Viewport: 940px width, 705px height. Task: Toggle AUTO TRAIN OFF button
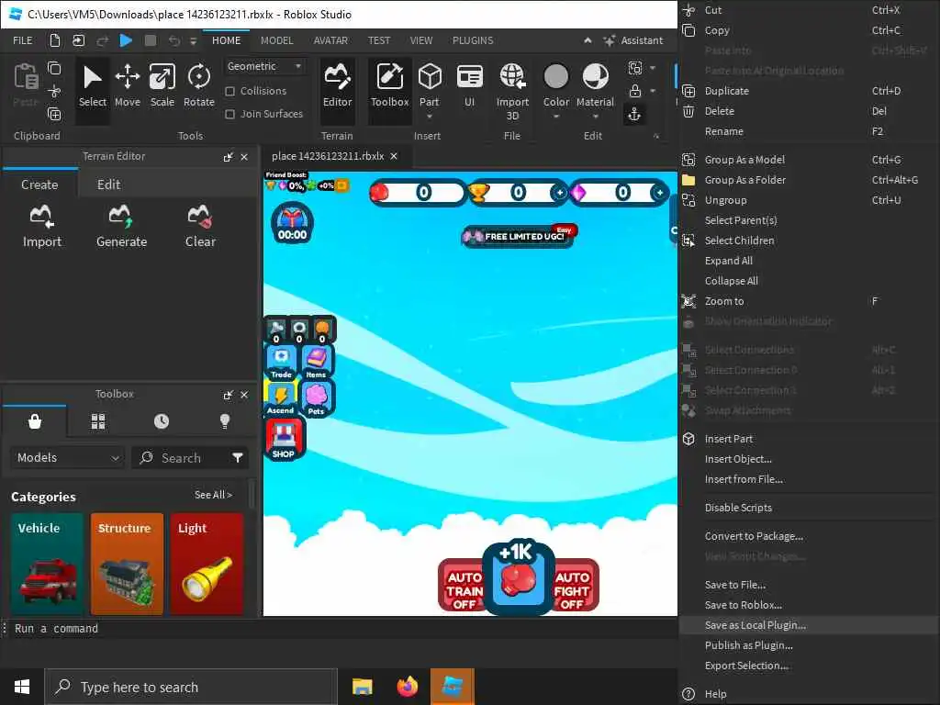point(463,586)
